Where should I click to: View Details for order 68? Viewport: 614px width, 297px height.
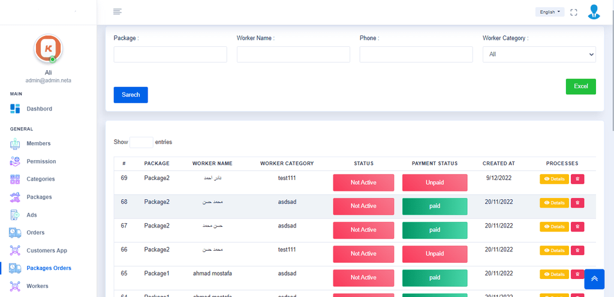(x=554, y=203)
